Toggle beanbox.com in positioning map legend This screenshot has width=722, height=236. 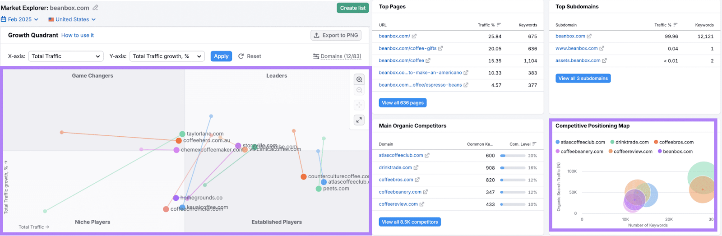tap(675, 152)
